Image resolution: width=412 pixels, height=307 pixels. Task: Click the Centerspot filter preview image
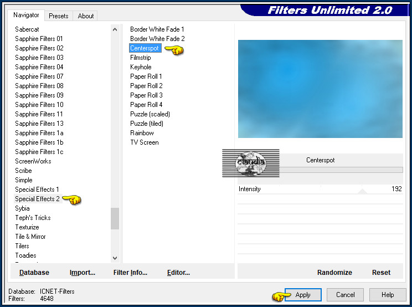(320, 89)
